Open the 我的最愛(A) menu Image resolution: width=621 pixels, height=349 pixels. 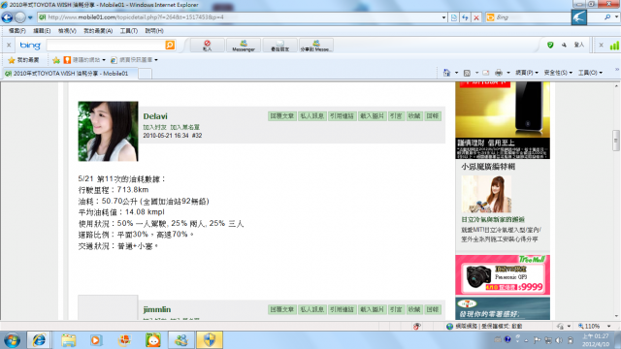click(x=98, y=31)
